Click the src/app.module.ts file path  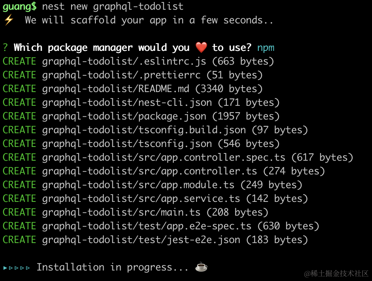pyautogui.click(x=138, y=185)
